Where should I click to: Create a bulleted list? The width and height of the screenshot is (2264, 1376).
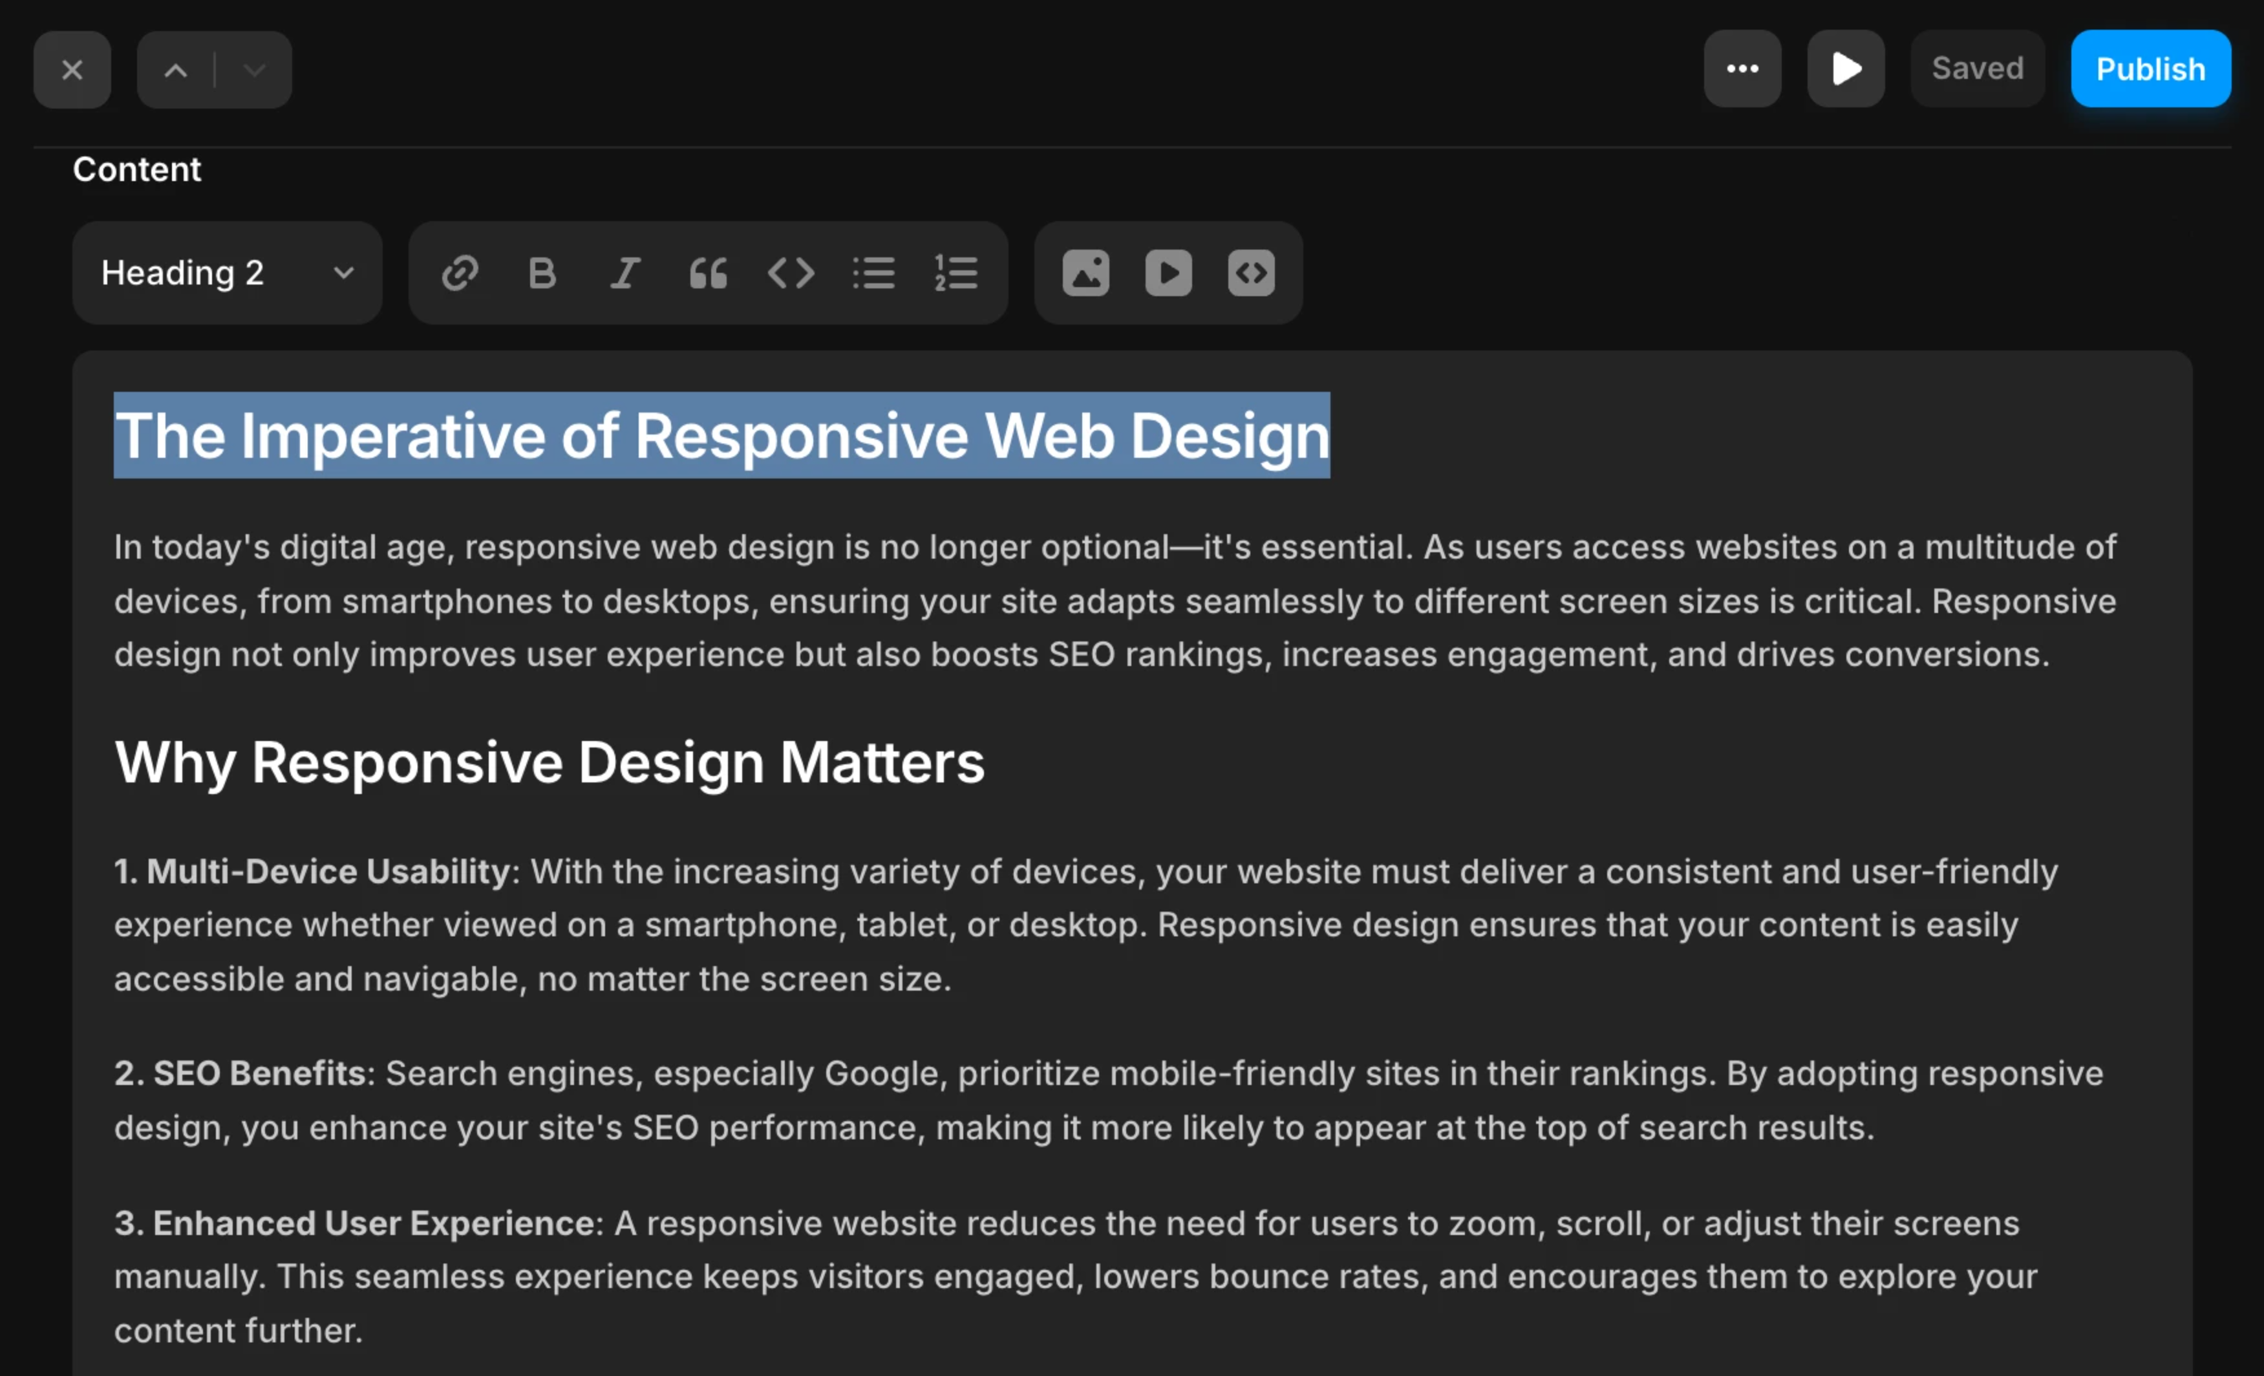873,273
